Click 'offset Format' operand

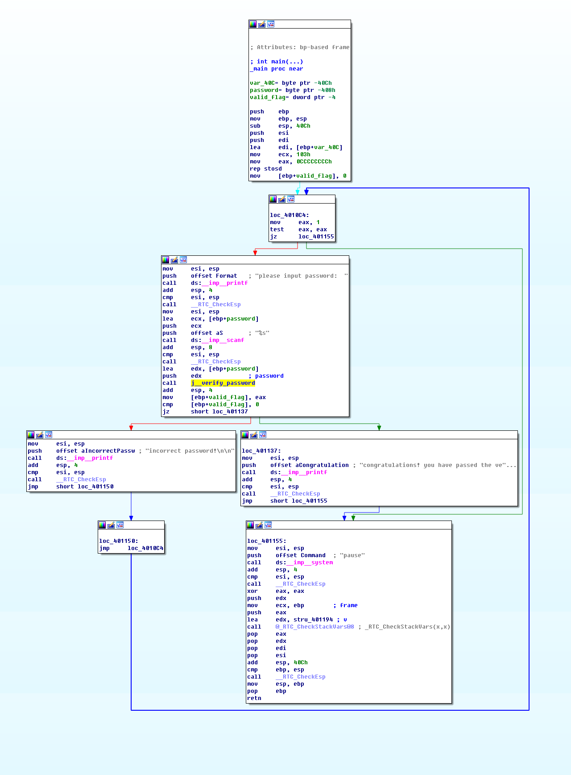(214, 276)
